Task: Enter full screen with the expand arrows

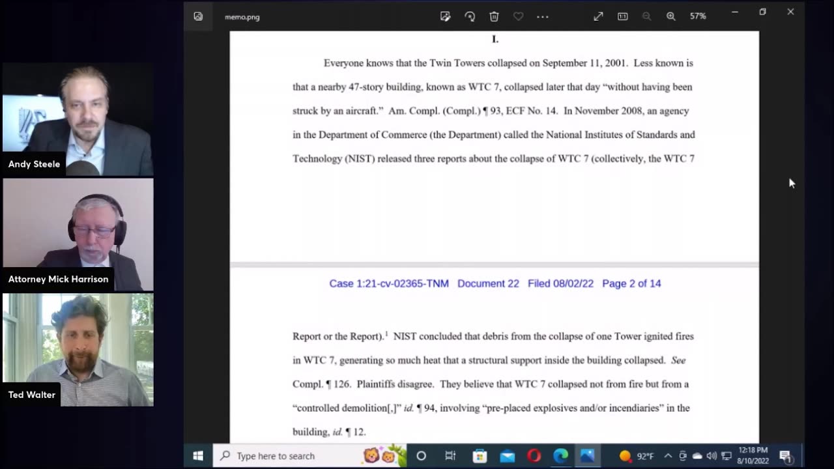Action: tap(598, 16)
